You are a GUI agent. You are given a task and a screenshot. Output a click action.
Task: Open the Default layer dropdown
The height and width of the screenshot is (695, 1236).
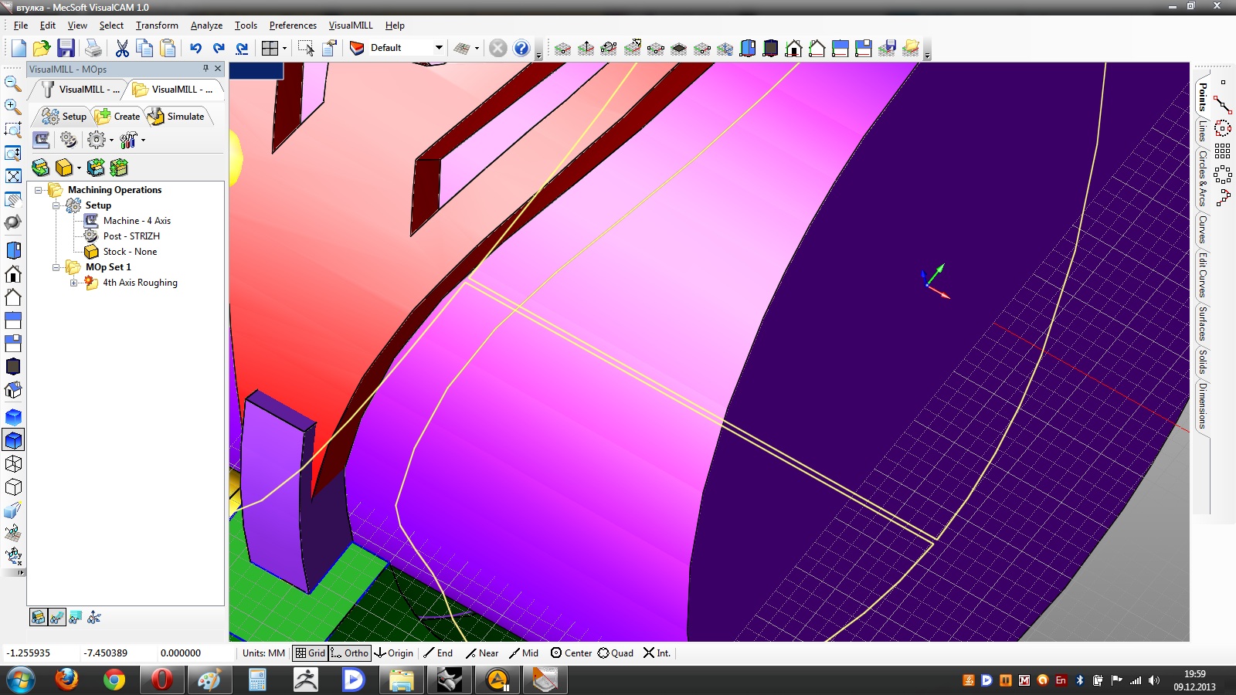[439, 48]
